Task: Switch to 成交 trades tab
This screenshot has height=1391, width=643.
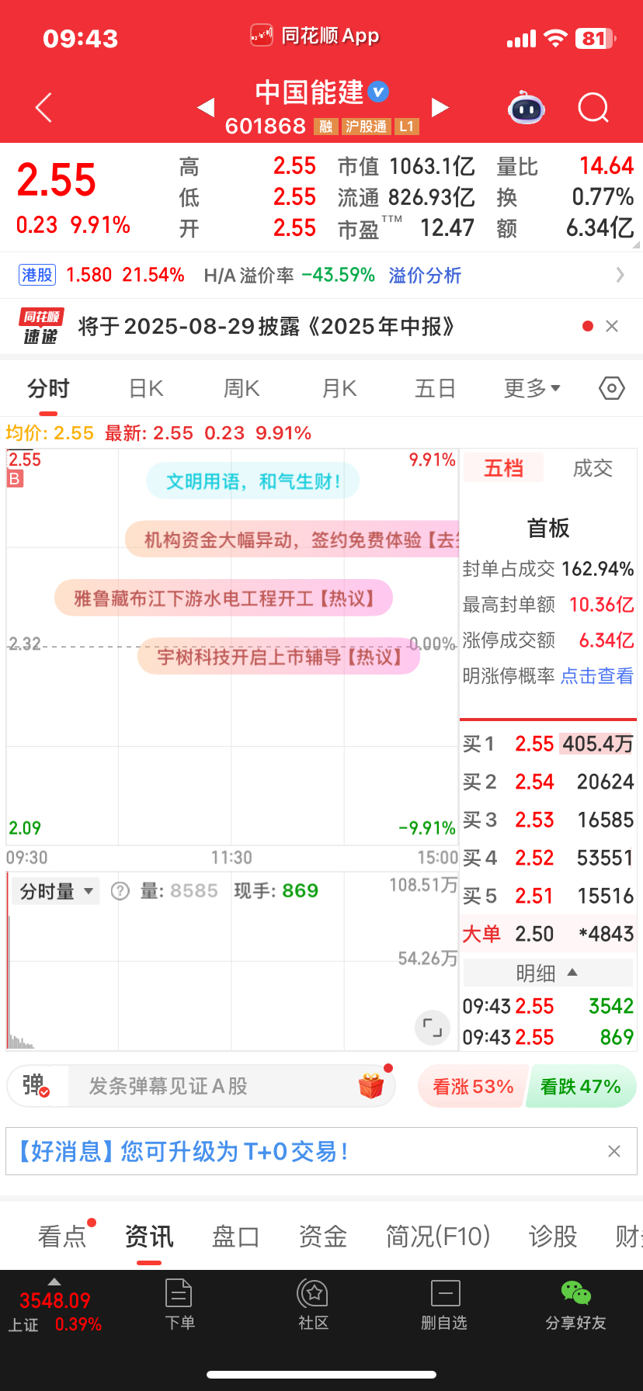Action: 593,468
